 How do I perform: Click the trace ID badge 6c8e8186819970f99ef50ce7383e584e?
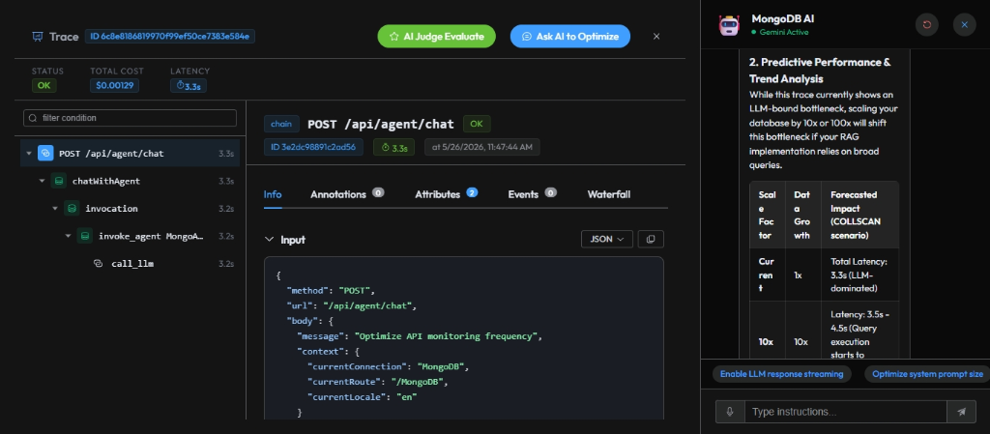click(170, 36)
